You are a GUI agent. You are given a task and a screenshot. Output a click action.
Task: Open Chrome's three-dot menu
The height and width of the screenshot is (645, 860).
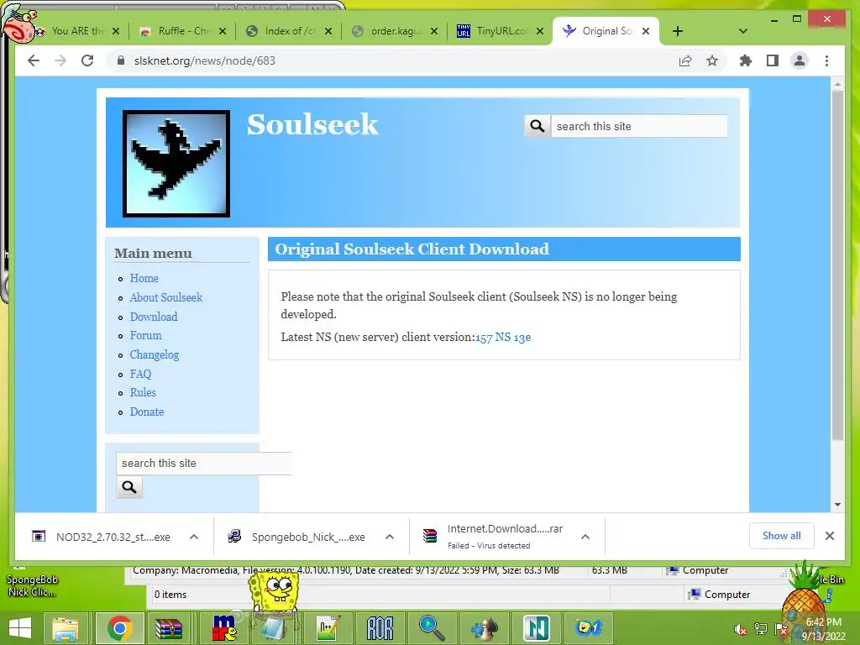click(x=826, y=60)
